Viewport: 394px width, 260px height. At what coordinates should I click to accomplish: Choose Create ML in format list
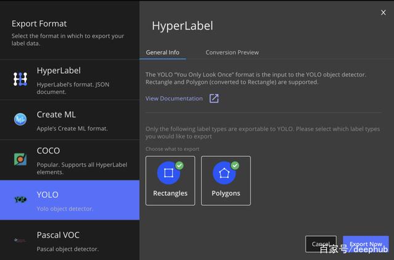tap(70, 120)
